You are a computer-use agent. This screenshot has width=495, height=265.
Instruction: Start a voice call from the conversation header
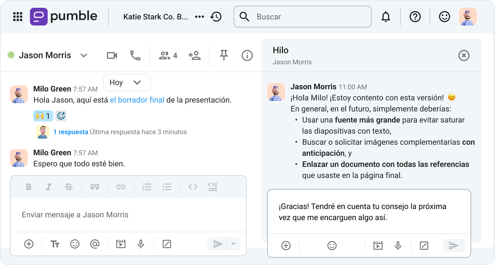135,55
